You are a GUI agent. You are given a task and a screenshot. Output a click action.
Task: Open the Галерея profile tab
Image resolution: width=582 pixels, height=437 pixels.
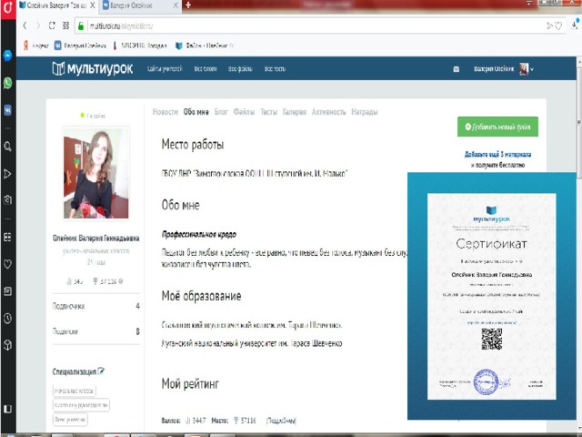click(295, 112)
